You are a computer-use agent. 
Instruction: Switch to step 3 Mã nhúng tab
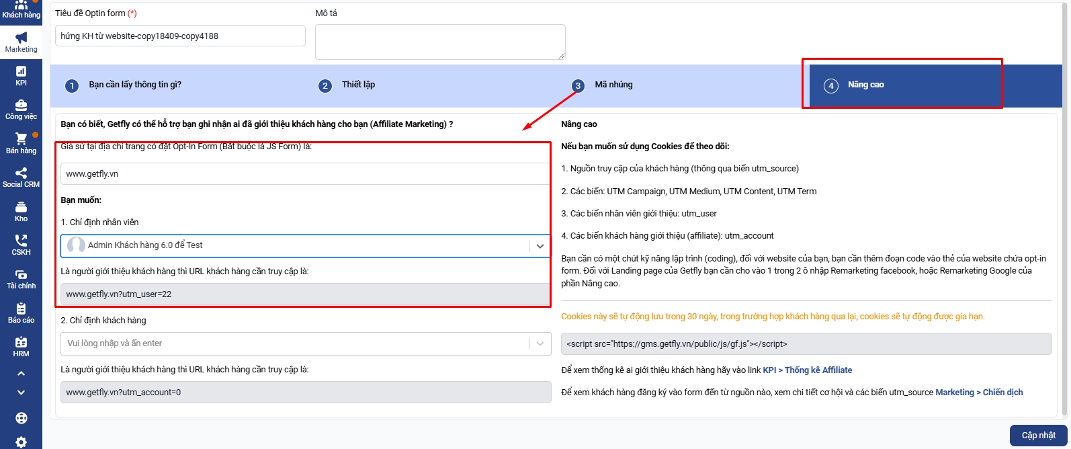coord(613,85)
